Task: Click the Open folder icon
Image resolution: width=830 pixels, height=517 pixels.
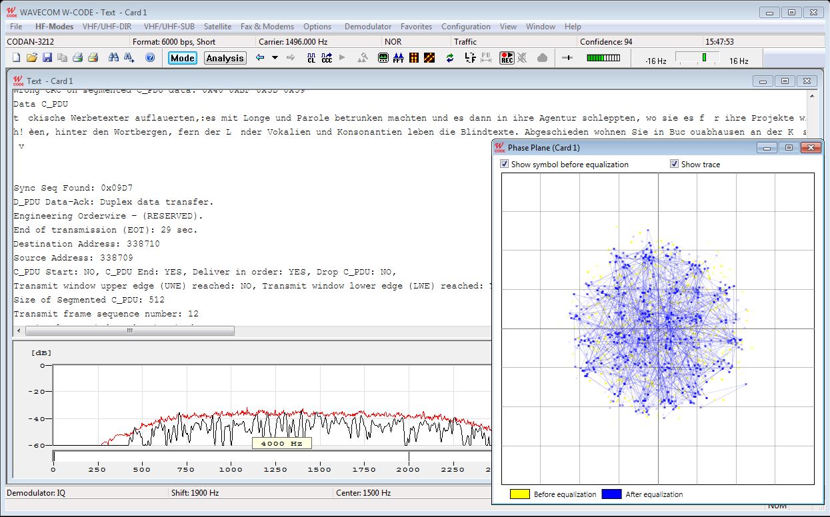Action: point(32,58)
